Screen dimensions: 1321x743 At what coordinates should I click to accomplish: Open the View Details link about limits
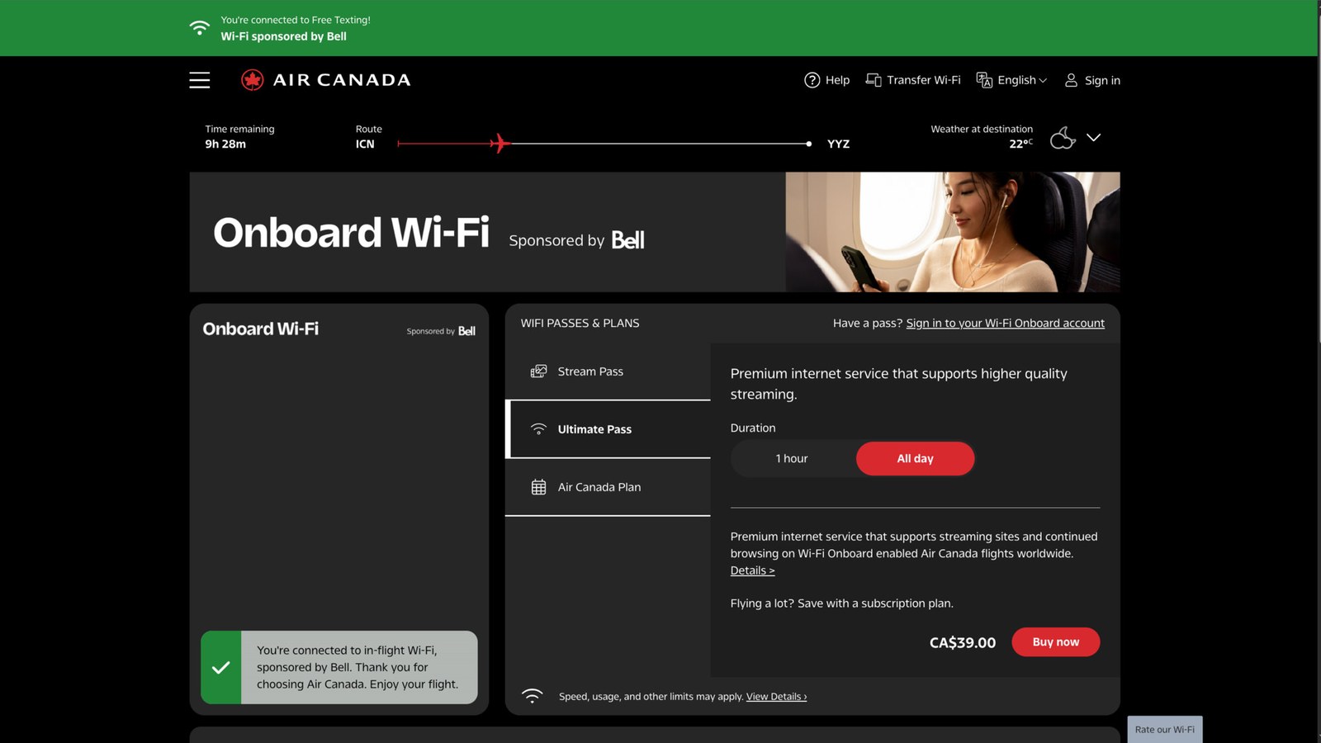[776, 697]
